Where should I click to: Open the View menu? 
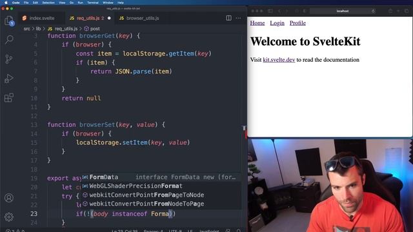tap(62, 3)
